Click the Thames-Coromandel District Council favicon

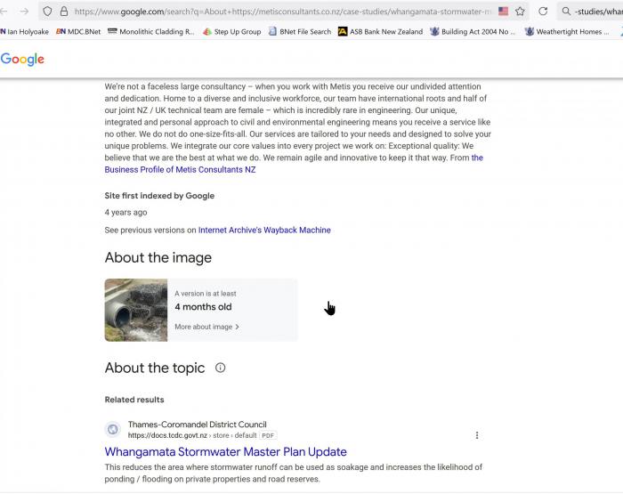coord(113,430)
